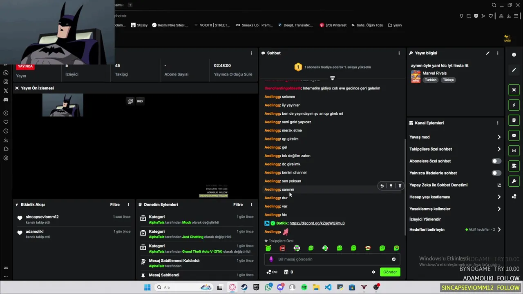523x294 pixels.
Task: Click the purple microphone icon in the chat input
Action: (271, 259)
